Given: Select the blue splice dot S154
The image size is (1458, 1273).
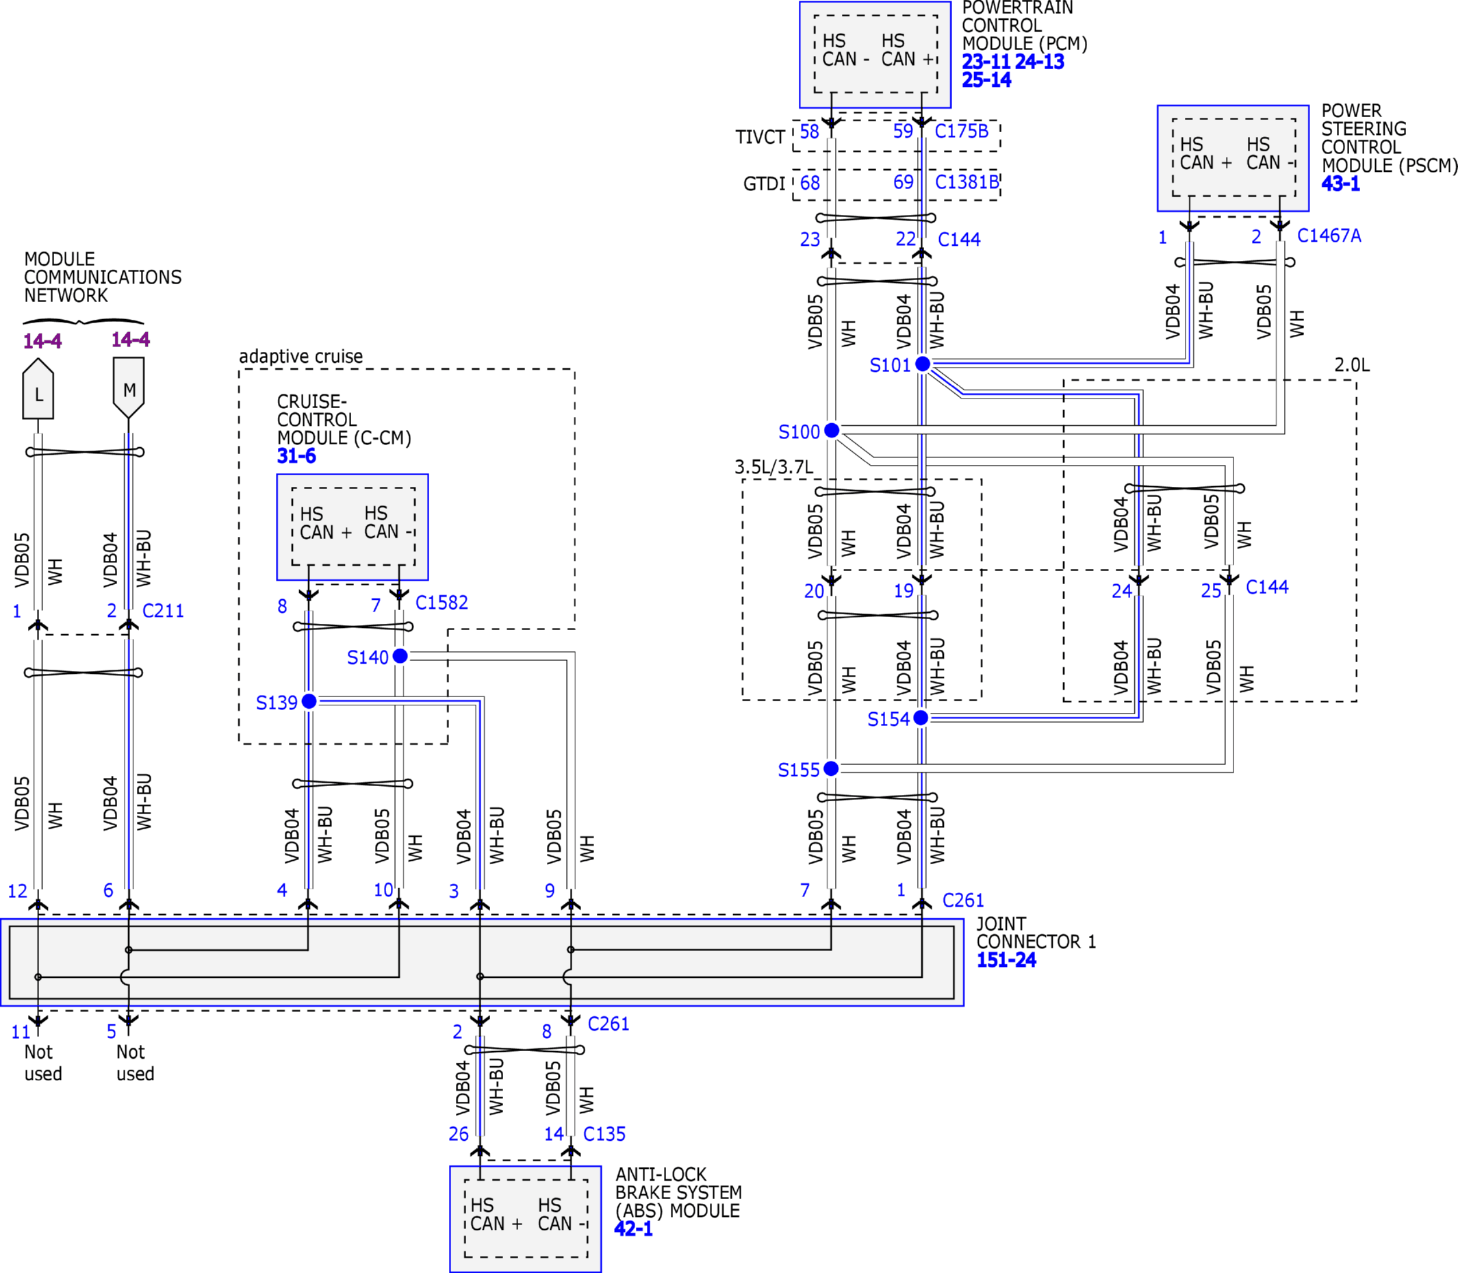Looking at the screenshot, I should click(921, 718).
